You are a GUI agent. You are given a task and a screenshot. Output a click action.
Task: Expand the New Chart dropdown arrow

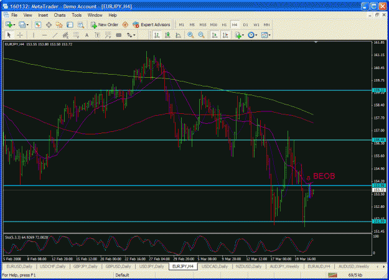click(x=14, y=25)
